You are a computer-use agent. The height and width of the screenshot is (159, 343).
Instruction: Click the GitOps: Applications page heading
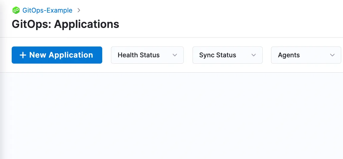point(65,24)
